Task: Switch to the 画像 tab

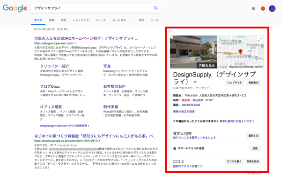Action: point(52,20)
